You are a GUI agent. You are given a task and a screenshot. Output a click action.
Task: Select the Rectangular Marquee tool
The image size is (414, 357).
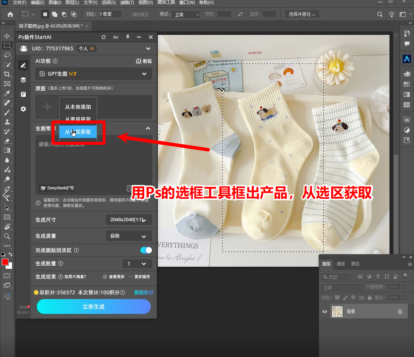pyautogui.click(x=7, y=46)
